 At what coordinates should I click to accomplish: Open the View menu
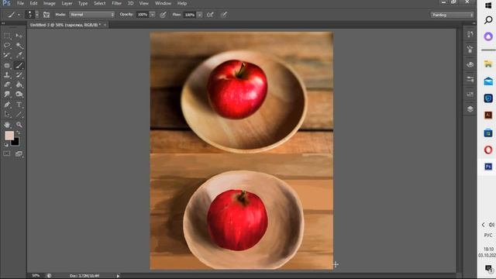tap(144, 3)
